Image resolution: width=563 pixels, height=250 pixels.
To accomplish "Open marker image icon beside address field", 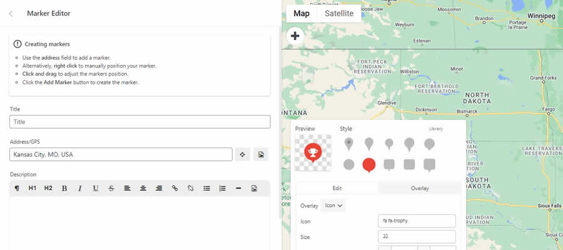I will point(261,154).
